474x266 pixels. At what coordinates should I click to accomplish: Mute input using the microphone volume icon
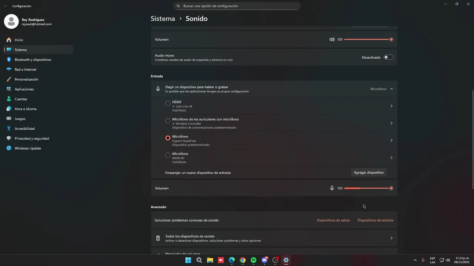point(332,188)
